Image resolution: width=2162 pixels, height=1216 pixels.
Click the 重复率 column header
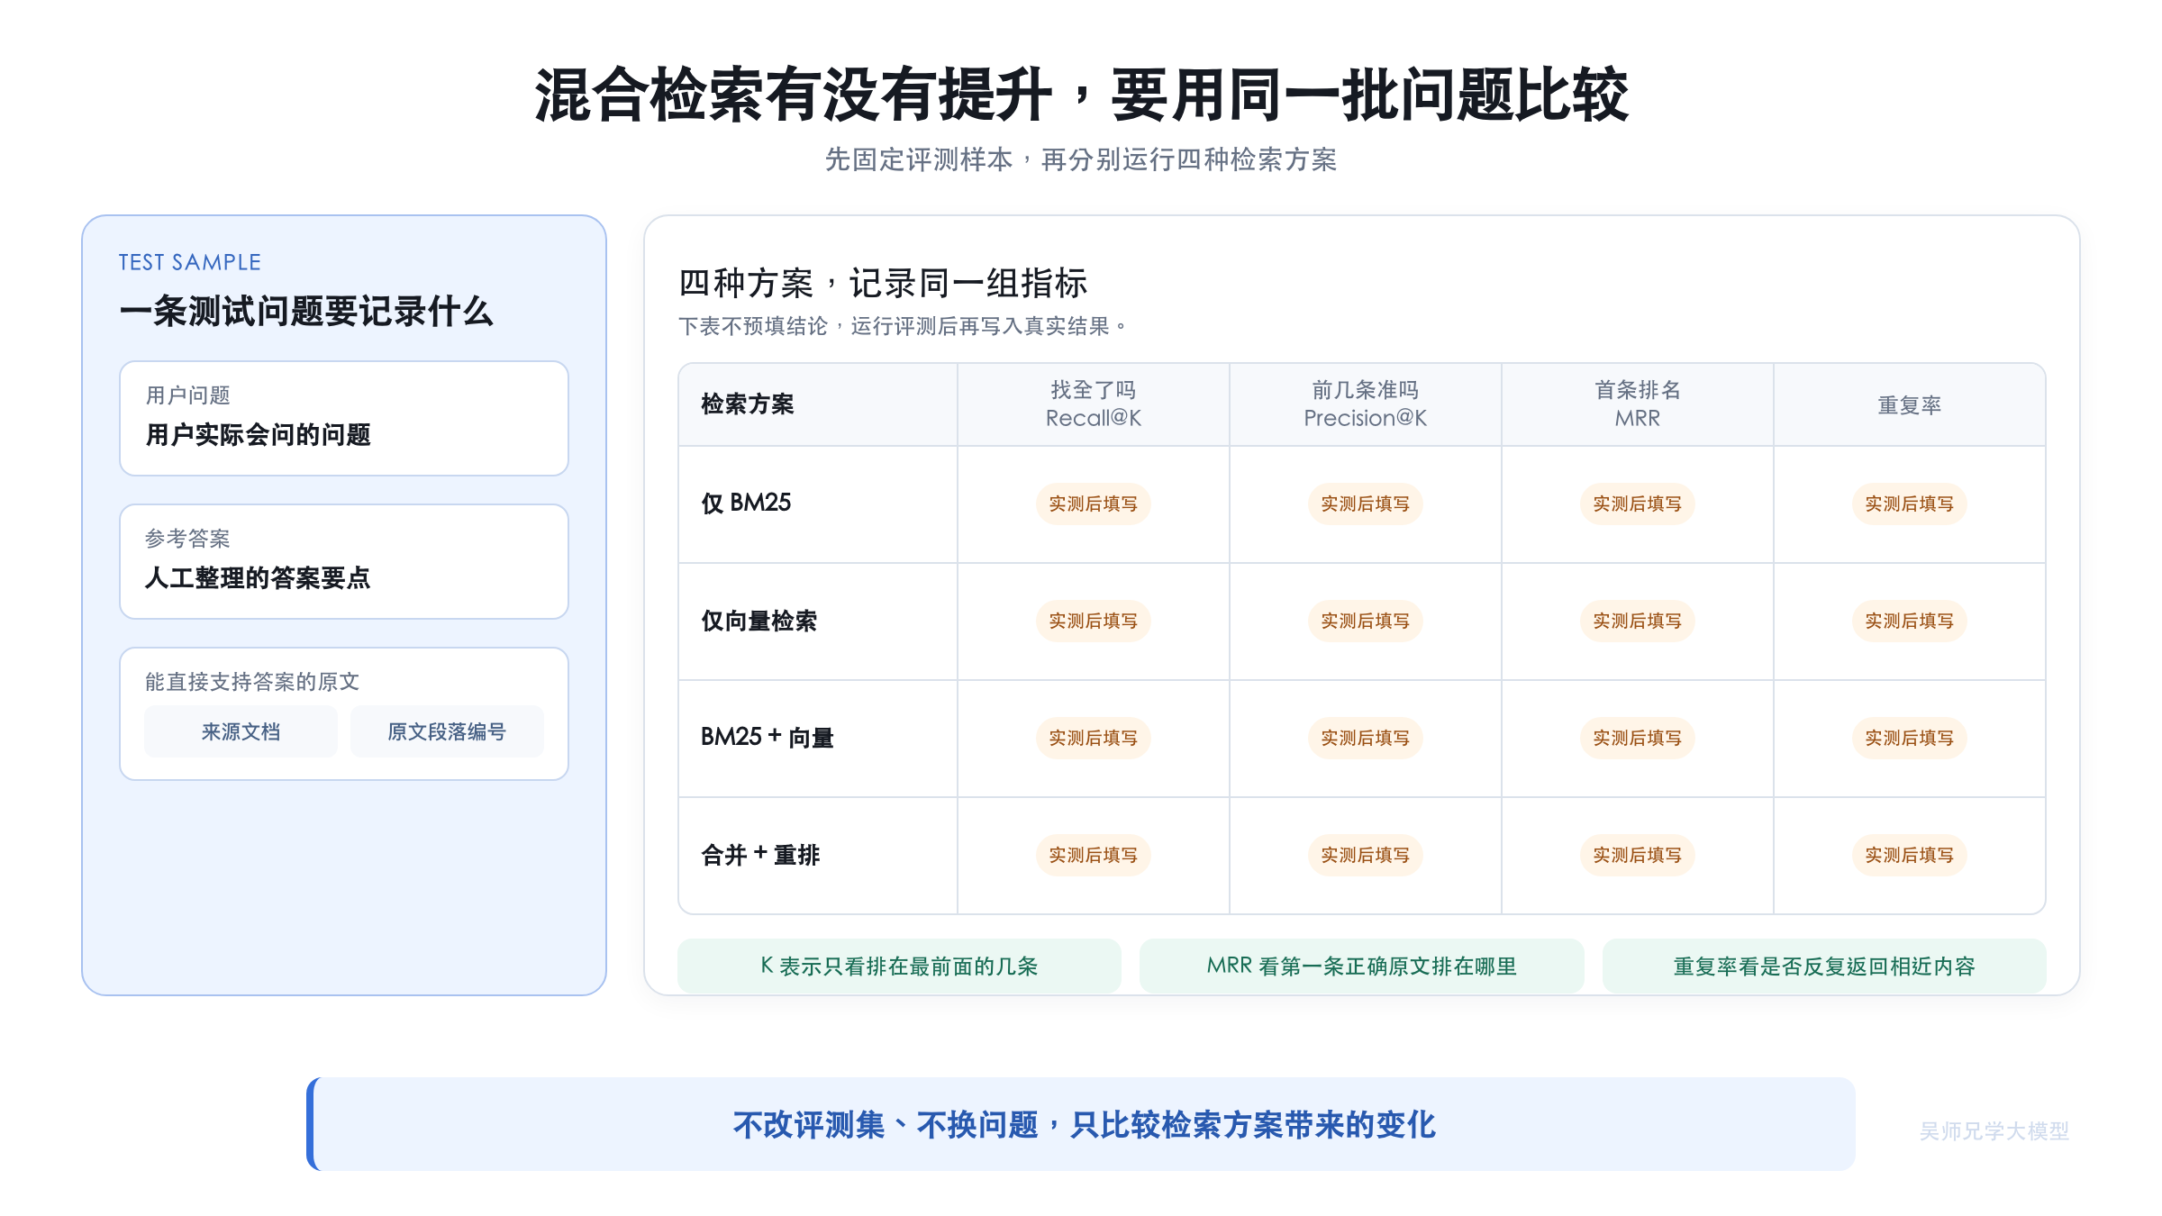tap(1909, 405)
